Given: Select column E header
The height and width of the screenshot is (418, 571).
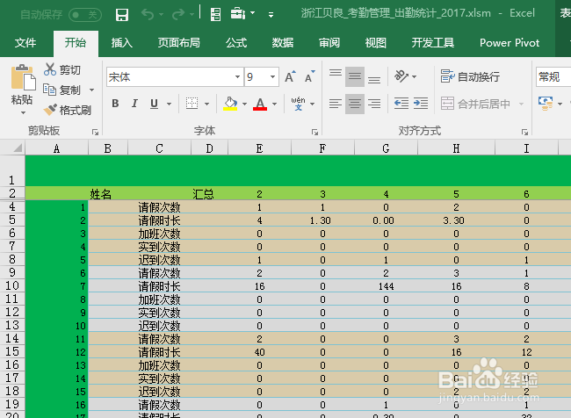Looking at the screenshot, I should tap(259, 148).
